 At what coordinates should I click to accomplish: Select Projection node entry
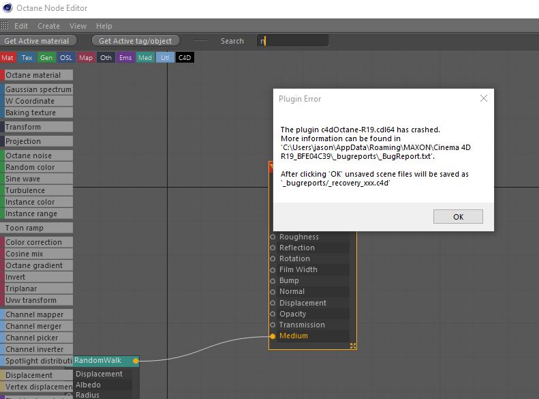36,141
